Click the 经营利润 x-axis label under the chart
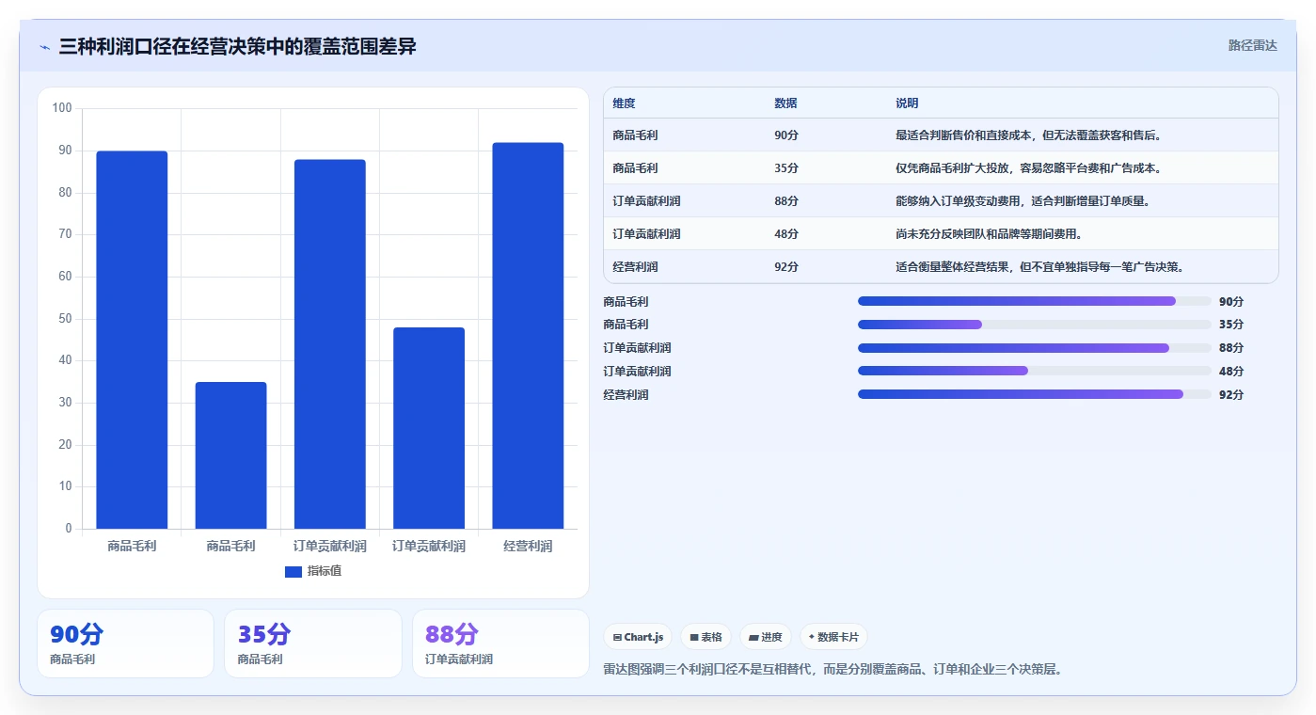 528,546
